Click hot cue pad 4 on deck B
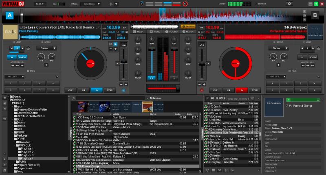Screen dimensions: 326x175 coord(315,83)
